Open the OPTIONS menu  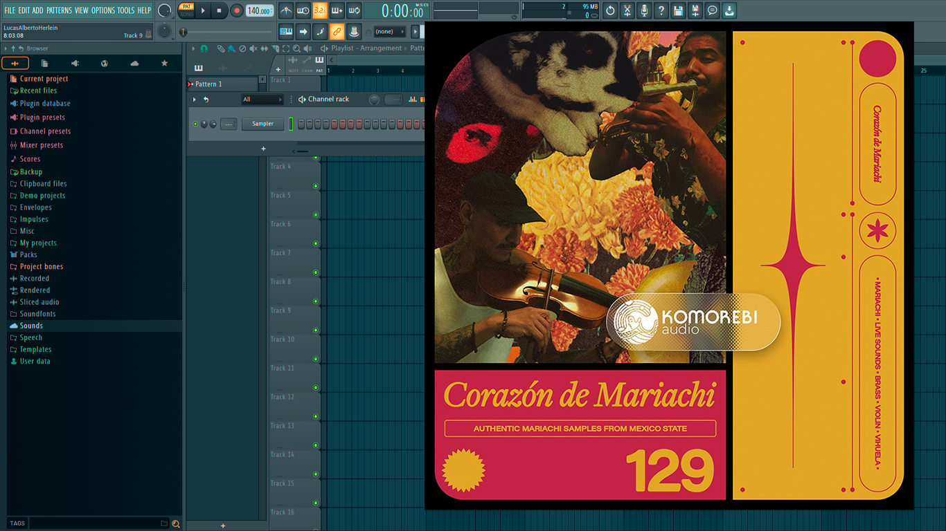coord(103,10)
